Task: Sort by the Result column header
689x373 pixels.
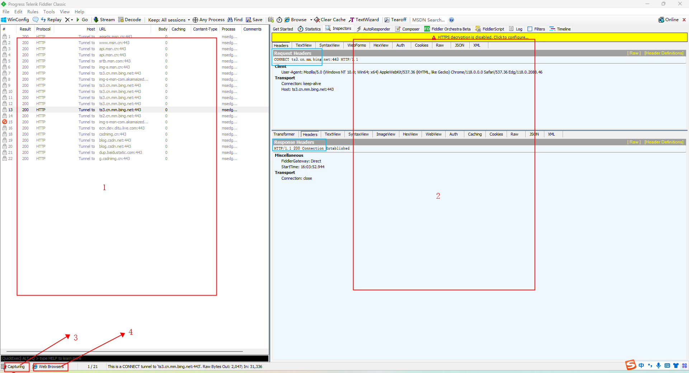Action: 25,29
